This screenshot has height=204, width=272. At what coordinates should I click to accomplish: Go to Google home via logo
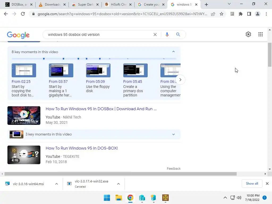[x=18, y=35]
